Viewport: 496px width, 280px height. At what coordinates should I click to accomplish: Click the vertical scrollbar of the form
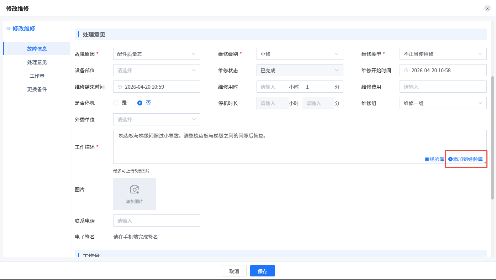coord(492,138)
